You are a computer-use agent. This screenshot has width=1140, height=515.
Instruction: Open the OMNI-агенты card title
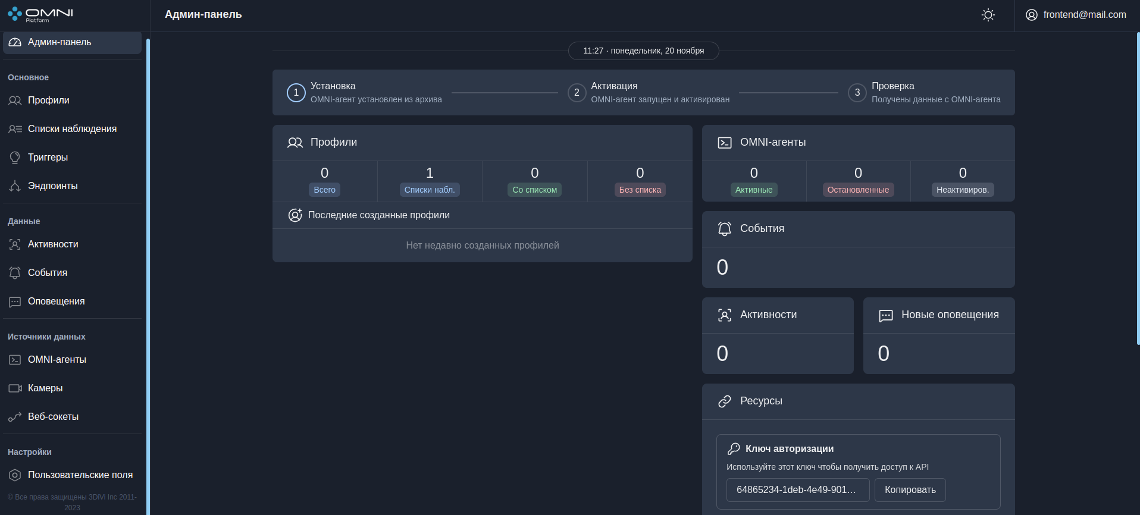point(773,142)
